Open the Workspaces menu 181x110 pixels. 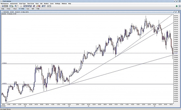[x=5, y=3]
